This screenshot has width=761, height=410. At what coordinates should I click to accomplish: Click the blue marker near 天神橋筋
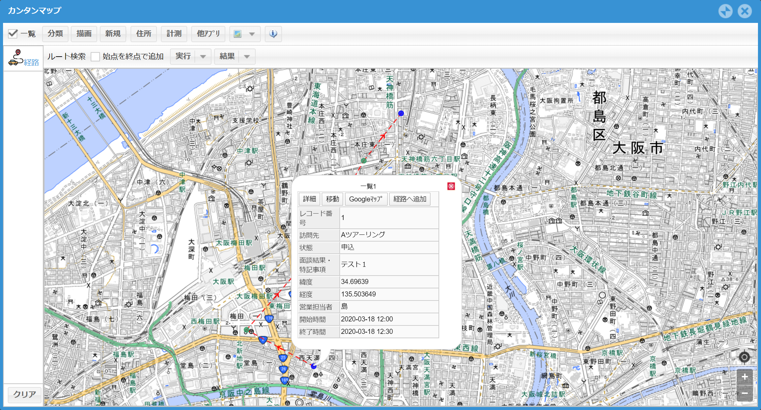[401, 114]
